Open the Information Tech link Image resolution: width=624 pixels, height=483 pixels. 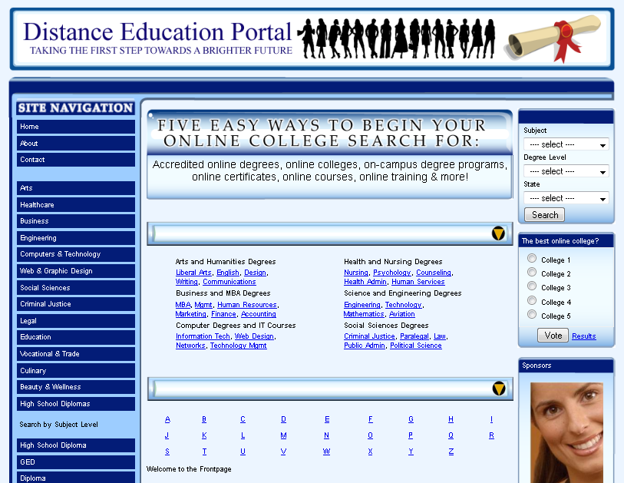[x=203, y=336]
